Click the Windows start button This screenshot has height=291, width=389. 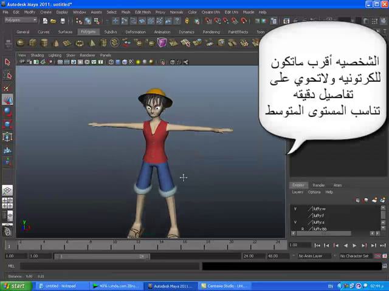[16, 286]
